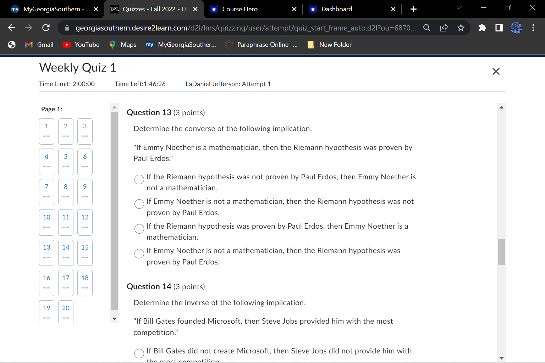Reload the quiz page

pyautogui.click(x=46, y=28)
